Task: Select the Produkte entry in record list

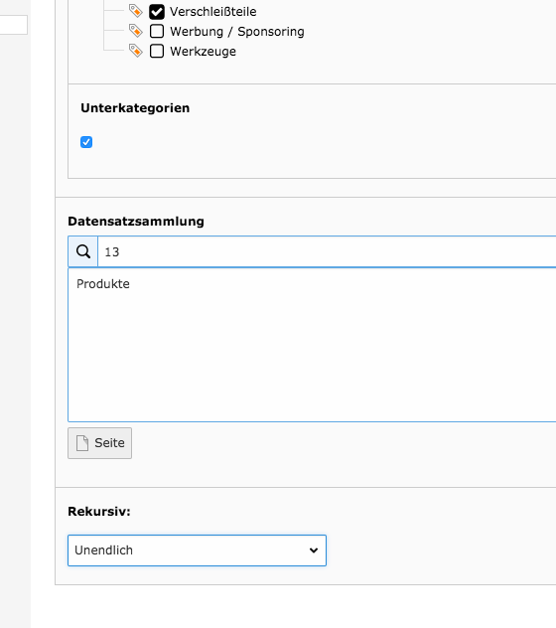Action: [103, 284]
